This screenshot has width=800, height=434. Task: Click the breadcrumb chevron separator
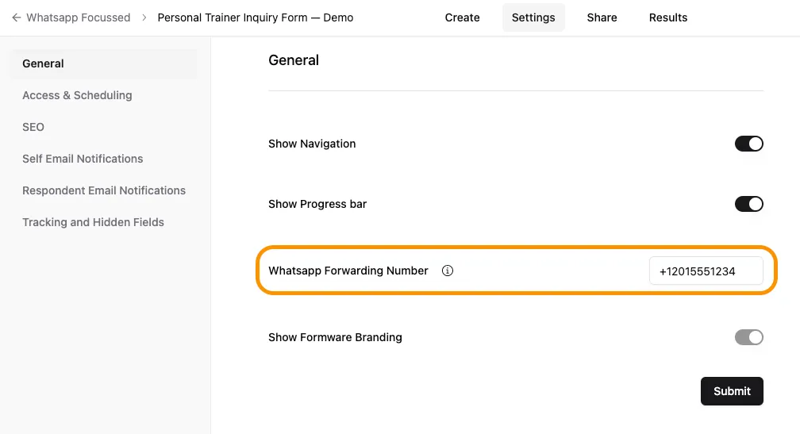[x=144, y=17]
